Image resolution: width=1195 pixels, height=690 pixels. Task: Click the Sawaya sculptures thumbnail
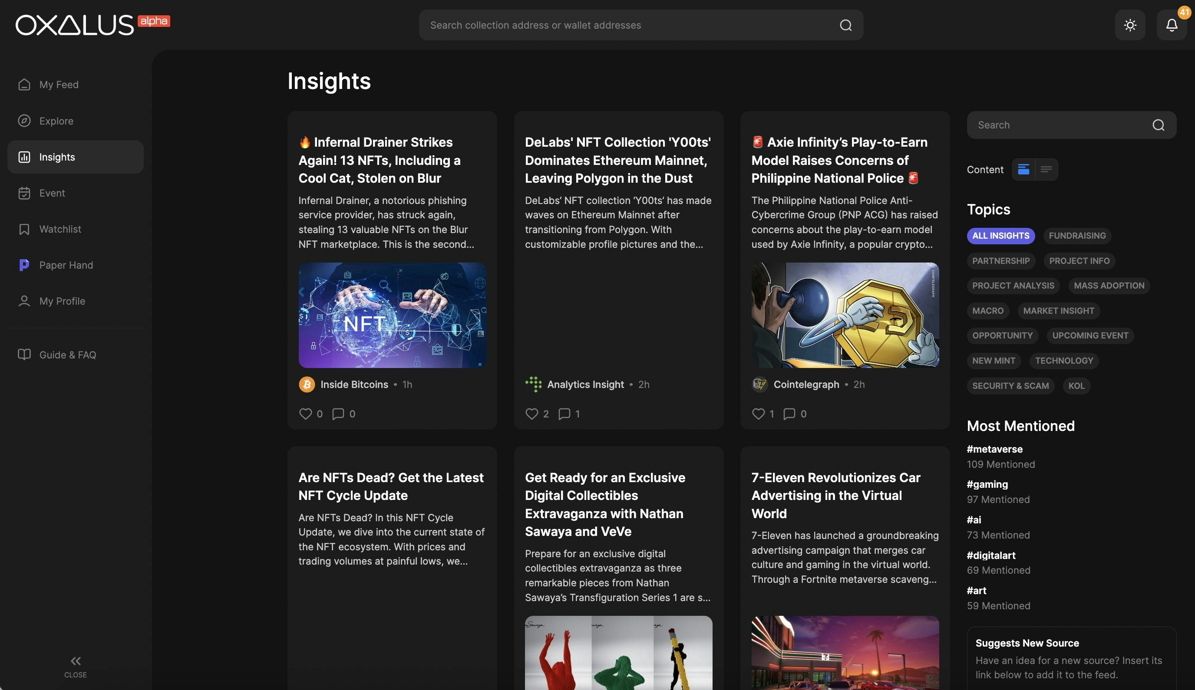[618, 653]
